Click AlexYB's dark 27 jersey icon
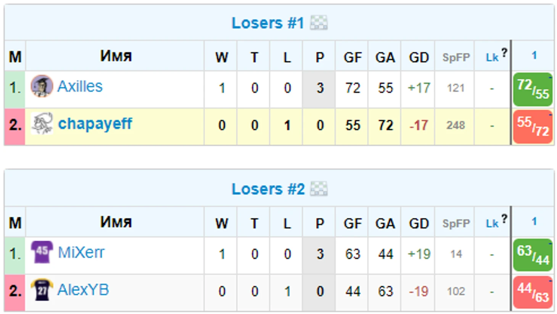The image size is (557, 314). [42, 290]
